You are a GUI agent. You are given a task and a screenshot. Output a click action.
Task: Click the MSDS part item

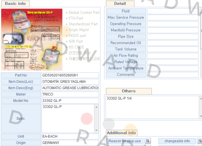click(x=77, y=36)
